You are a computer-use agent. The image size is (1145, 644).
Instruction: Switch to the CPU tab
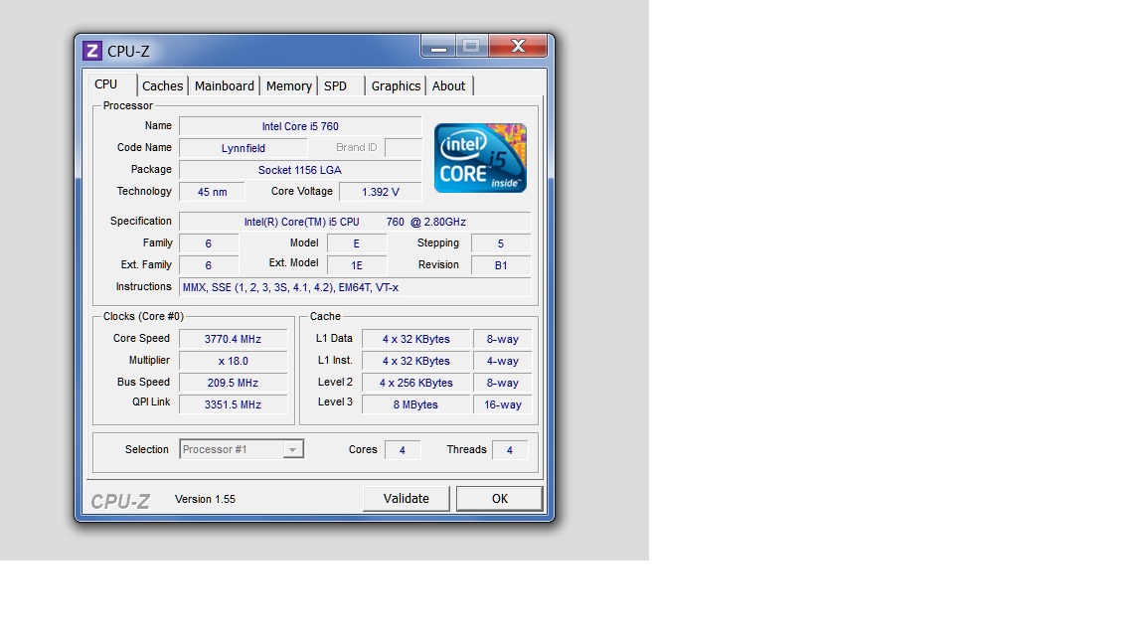coord(106,84)
